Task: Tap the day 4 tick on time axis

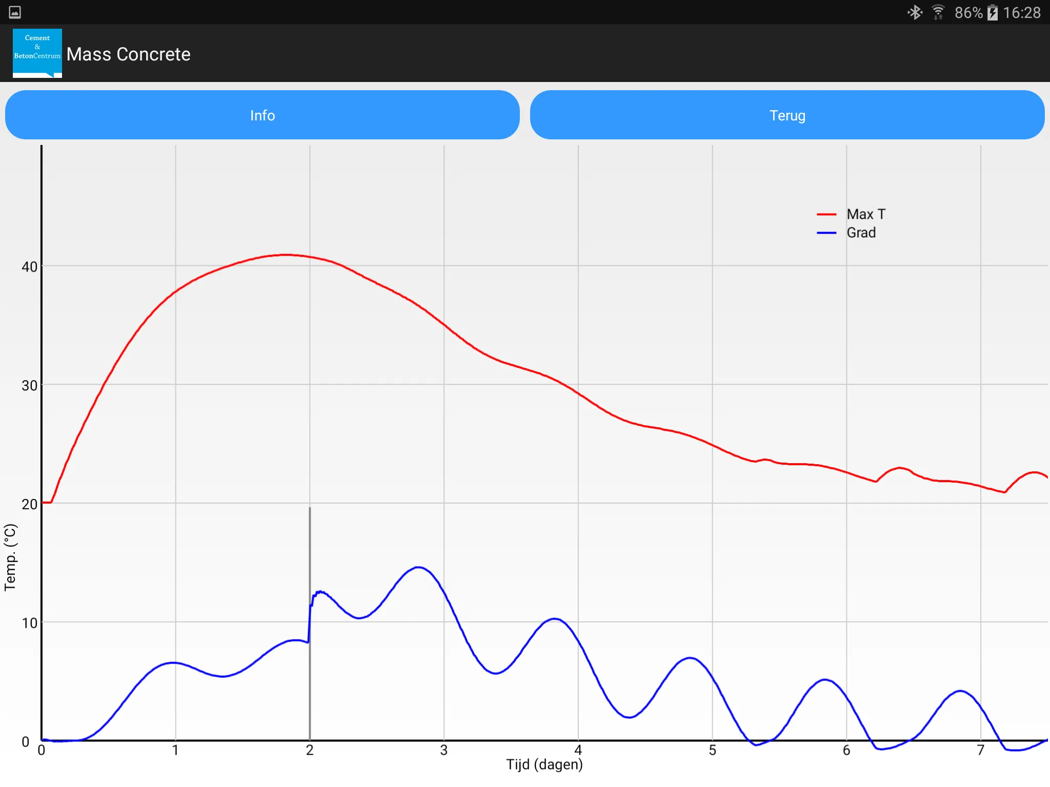Action: tap(578, 750)
